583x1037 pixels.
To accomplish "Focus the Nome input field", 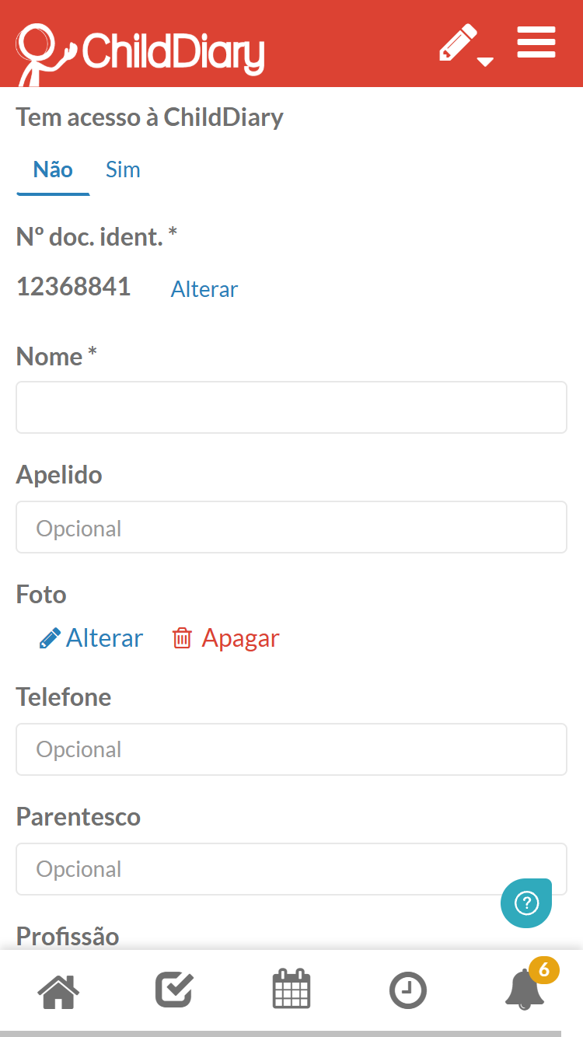I will pyautogui.click(x=291, y=407).
